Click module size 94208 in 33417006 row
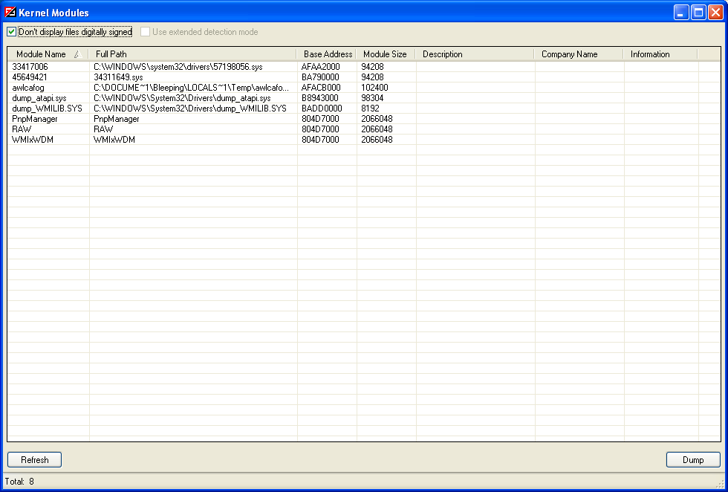The width and height of the screenshot is (728, 492). (372, 67)
